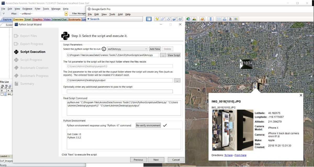This screenshot has height=167, width=314.
Task: Add a path in Google Earth toolbar
Action: click(169, 19)
